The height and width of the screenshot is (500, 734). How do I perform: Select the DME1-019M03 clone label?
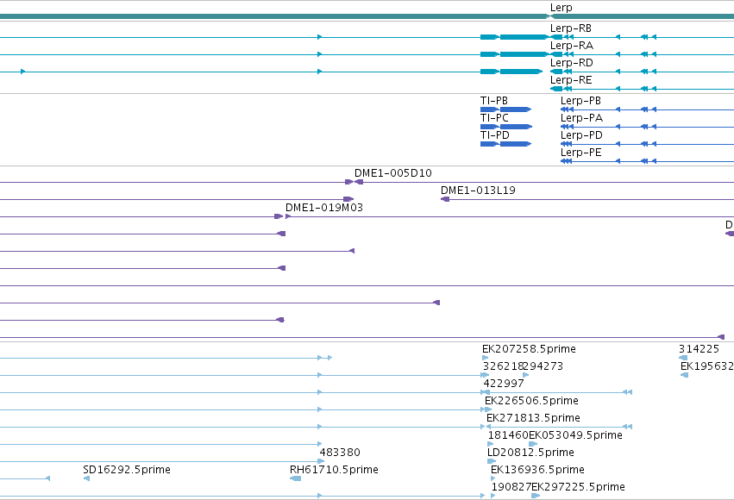[x=324, y=208]
